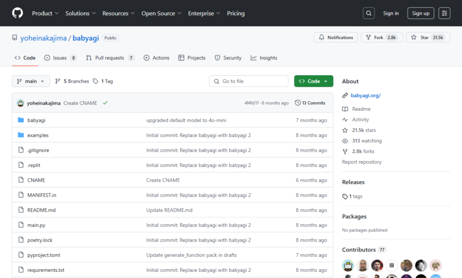Viewport: 462px width, 278px height.
Task: Click the pyproject.toml file icon
Action: point(21,255)
